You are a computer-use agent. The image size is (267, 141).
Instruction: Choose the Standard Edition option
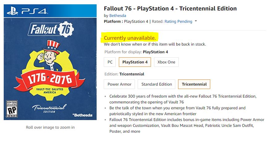156,84
